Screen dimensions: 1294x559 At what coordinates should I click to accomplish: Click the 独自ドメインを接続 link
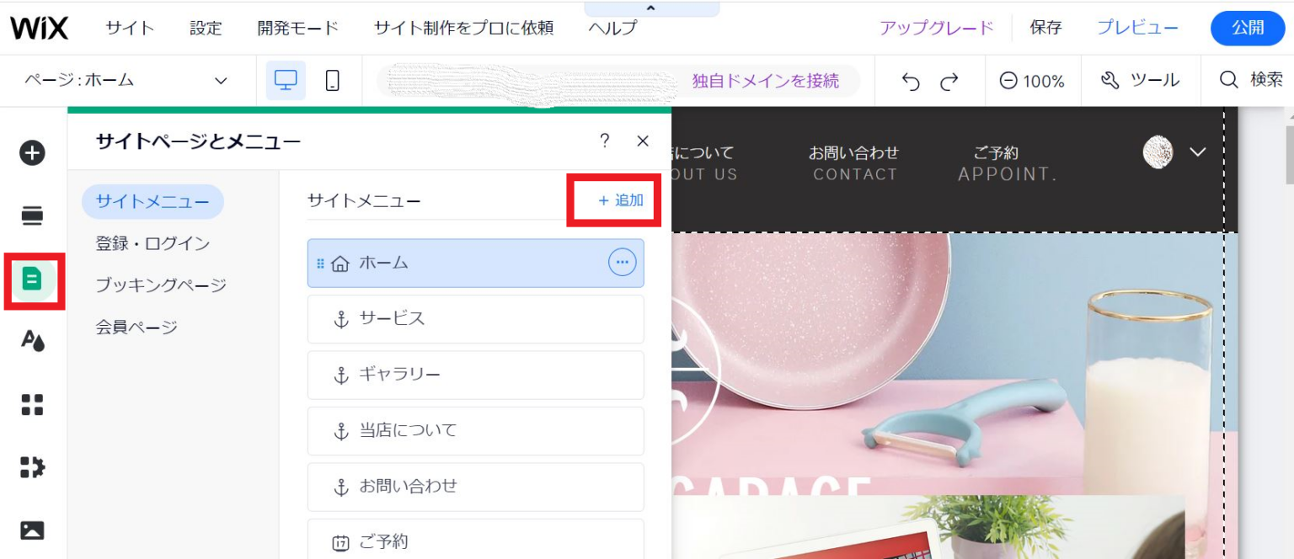(765, 80)
